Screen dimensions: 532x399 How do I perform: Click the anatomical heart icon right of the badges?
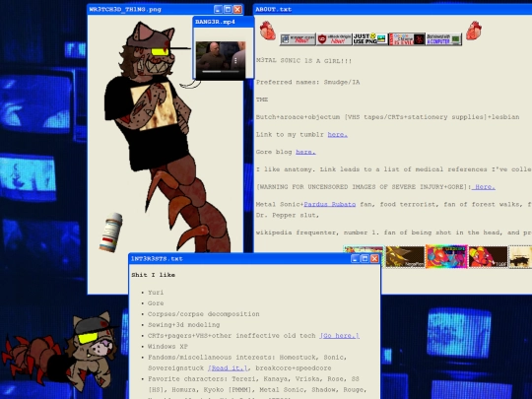point(474,31)
